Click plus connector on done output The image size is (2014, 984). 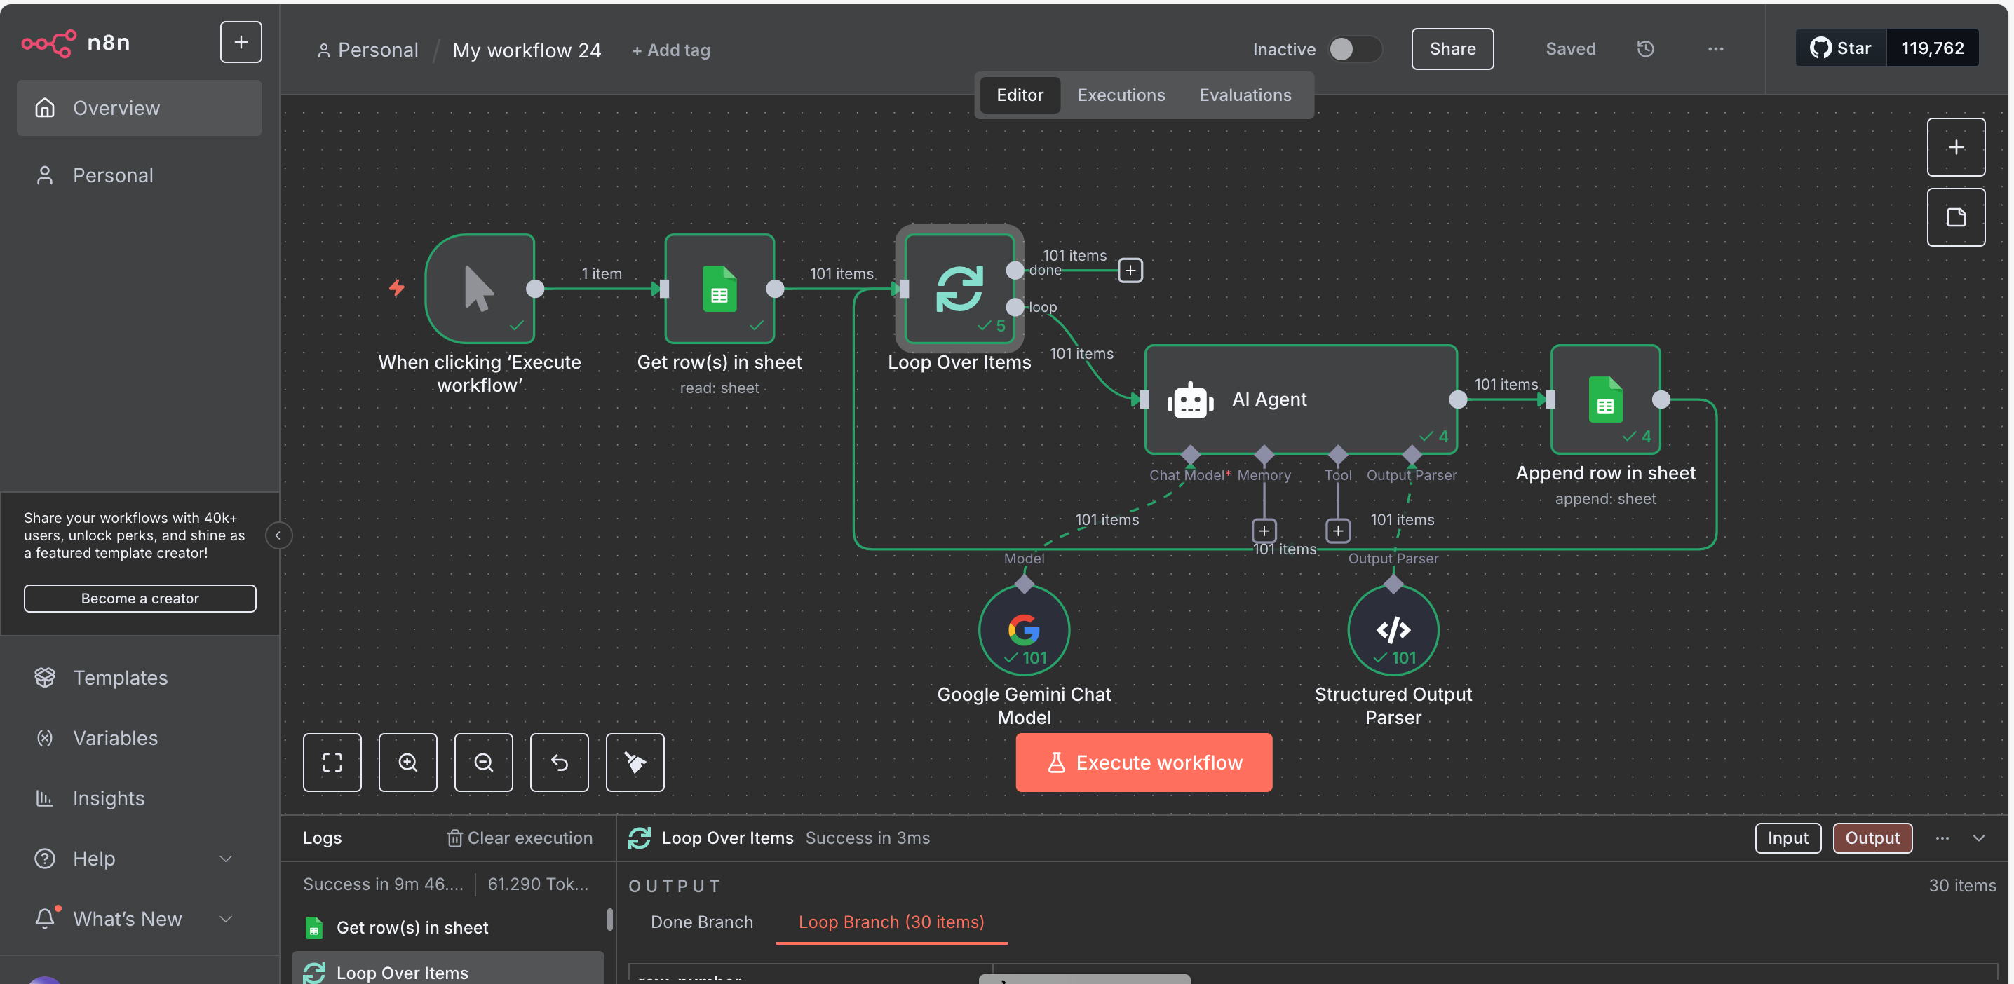(x=1130, y=271)
